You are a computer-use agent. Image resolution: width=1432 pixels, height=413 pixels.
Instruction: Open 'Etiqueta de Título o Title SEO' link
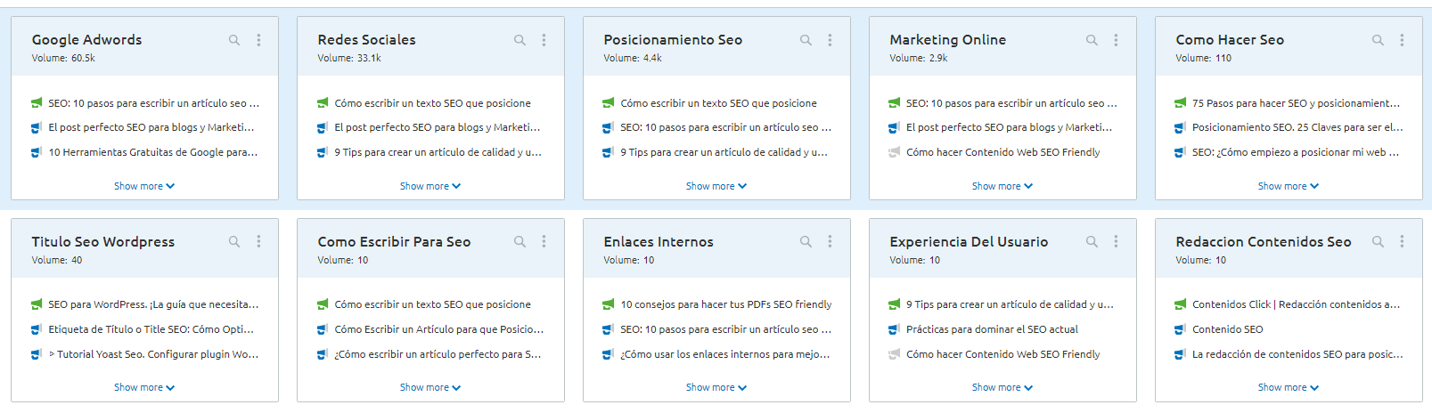pos(151,329)
